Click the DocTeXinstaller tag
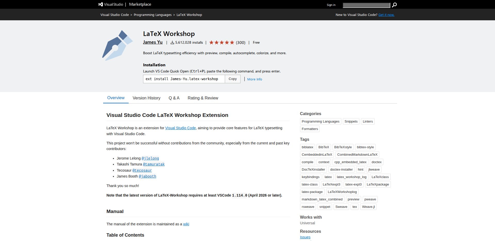This screenshot has height=241, width=495. click(x=313, y=170)
